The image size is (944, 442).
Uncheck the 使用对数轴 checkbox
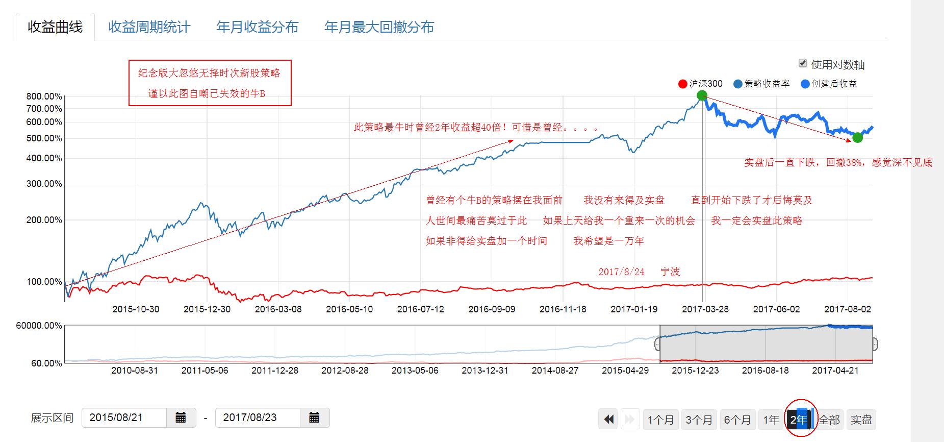(x=803, y=63)
